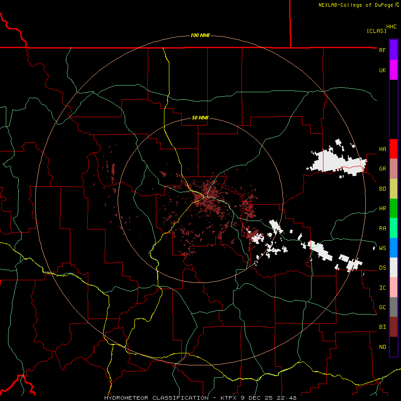
Task: Click the 'HA' legend label
Action: (x=382, y=149)
